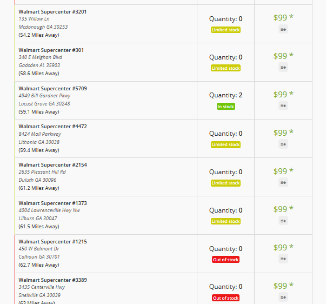Click Walmart Supercenter #1215 store name

coord(52,242)
